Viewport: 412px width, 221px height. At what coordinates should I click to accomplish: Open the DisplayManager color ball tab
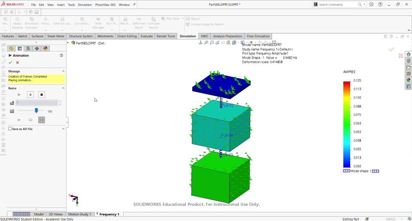(45, 48)
